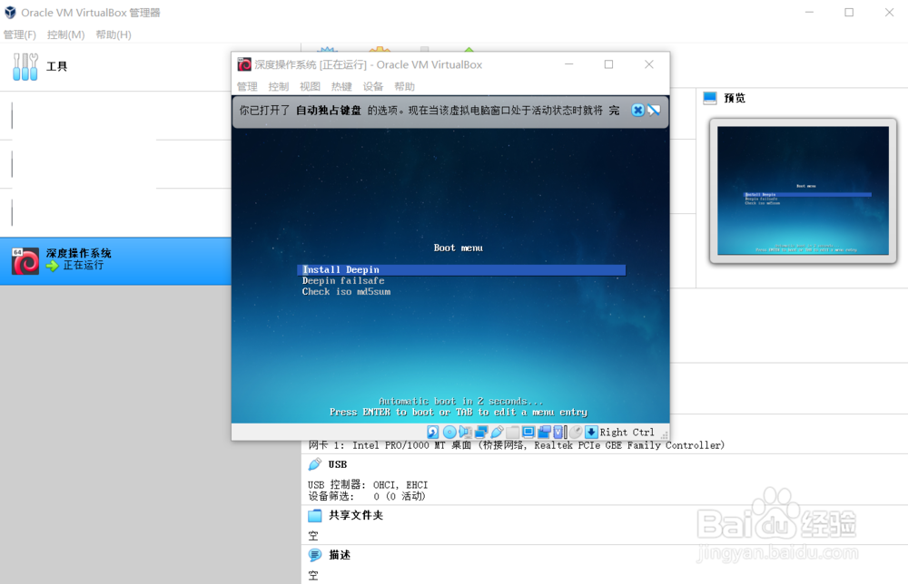Click the Deepin swirl icon in VM title bar
The height and width of the screenshot is (584, 908).
[x=244, y=64]
